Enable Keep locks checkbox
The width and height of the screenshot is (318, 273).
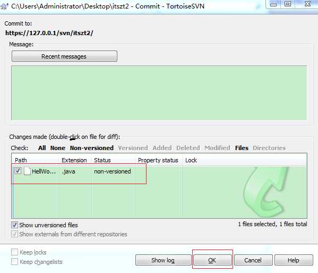tap(14, 252)
